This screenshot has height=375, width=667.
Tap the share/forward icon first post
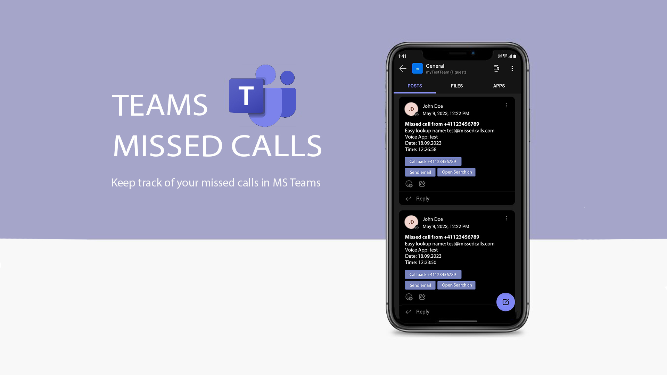tap(422, 184)
